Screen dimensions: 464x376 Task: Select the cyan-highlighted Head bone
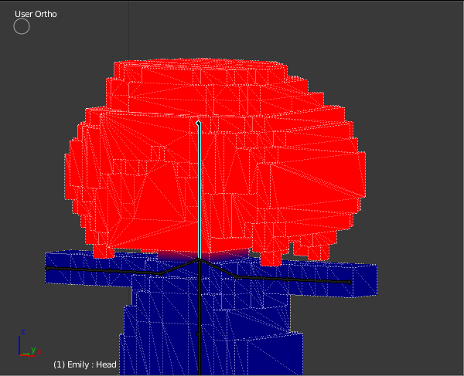point(199,191)
